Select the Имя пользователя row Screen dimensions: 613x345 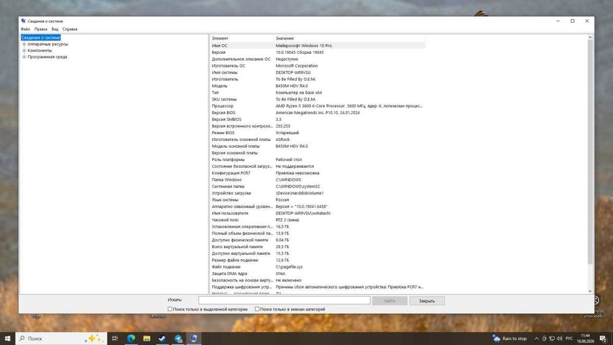pos(318,213)
